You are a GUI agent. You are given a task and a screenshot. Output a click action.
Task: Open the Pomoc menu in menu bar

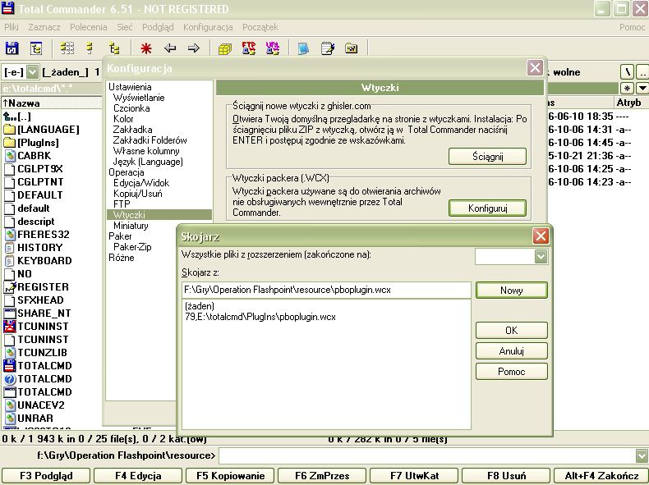pyautogui.click(x=632, y=27)
